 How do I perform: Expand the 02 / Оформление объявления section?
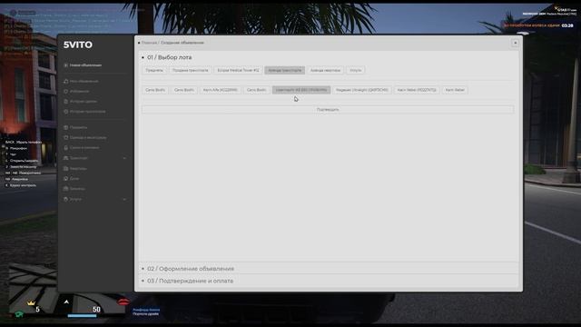click(191, 269)
